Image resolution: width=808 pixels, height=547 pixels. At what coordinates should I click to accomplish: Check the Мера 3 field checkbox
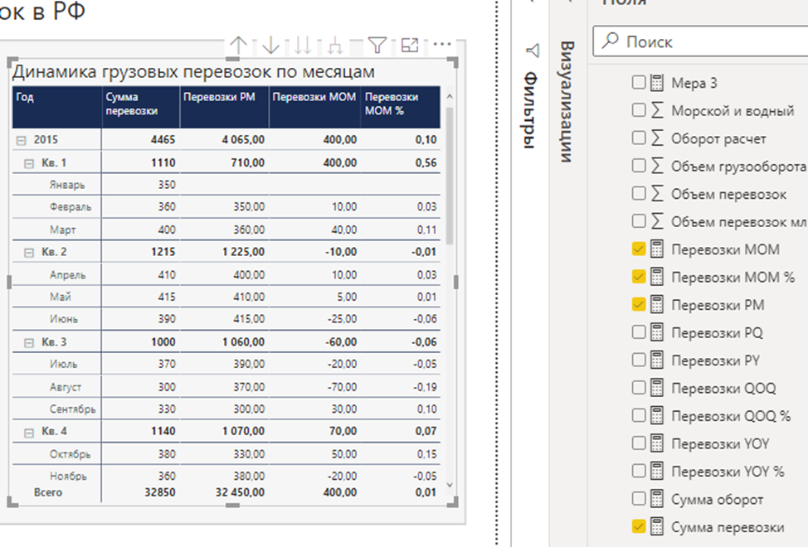[639, 82]
